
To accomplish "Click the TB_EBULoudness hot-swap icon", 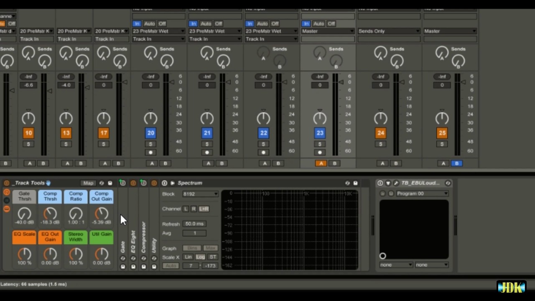I will pyautogui.click(x=448, y=183).
